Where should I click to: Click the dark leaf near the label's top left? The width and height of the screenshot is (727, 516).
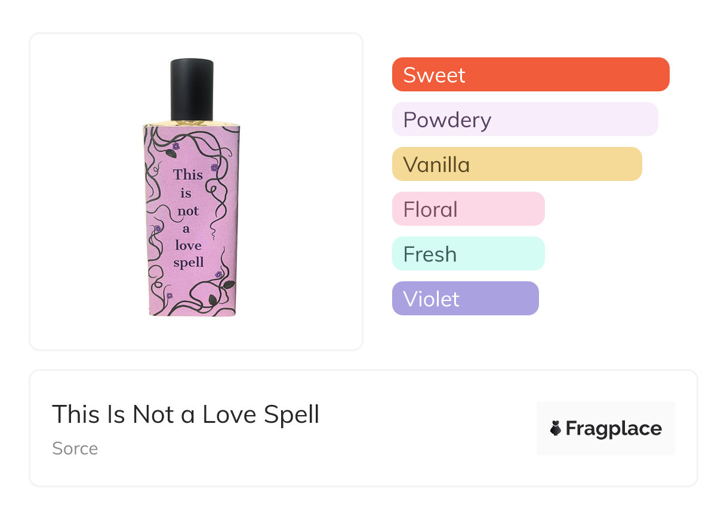(171, 153)
